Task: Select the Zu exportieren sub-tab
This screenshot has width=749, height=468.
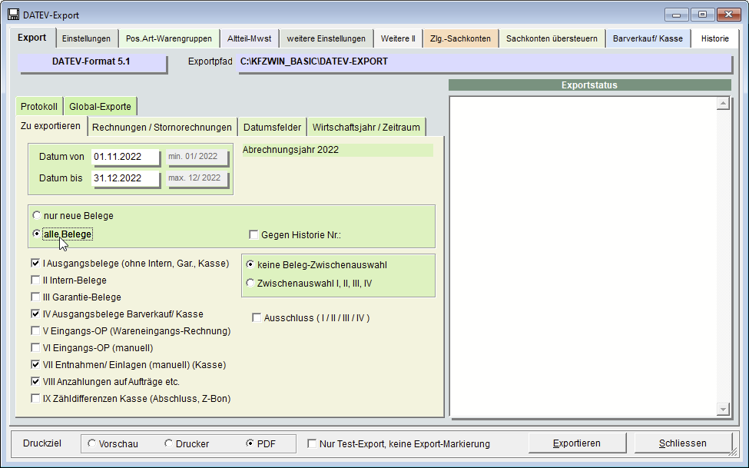Action: pyautogui.click(x=51, y=126)
